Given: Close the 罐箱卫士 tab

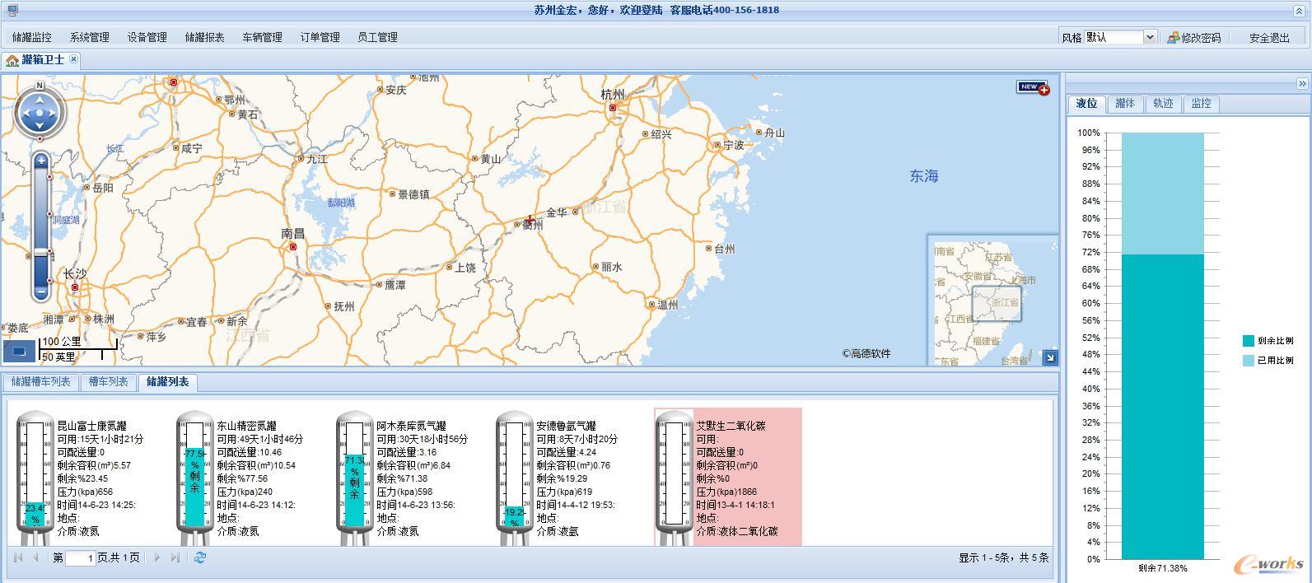Looking at the screenshot, I should 73,59.
